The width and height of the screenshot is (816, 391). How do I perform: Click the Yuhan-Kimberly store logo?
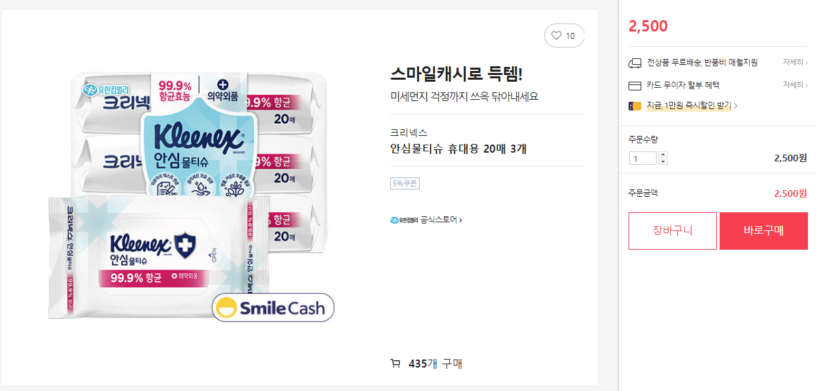(404, 220)
